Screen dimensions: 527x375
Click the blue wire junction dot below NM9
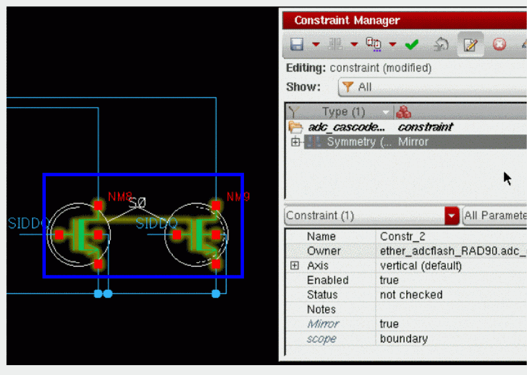coord(216,294)
